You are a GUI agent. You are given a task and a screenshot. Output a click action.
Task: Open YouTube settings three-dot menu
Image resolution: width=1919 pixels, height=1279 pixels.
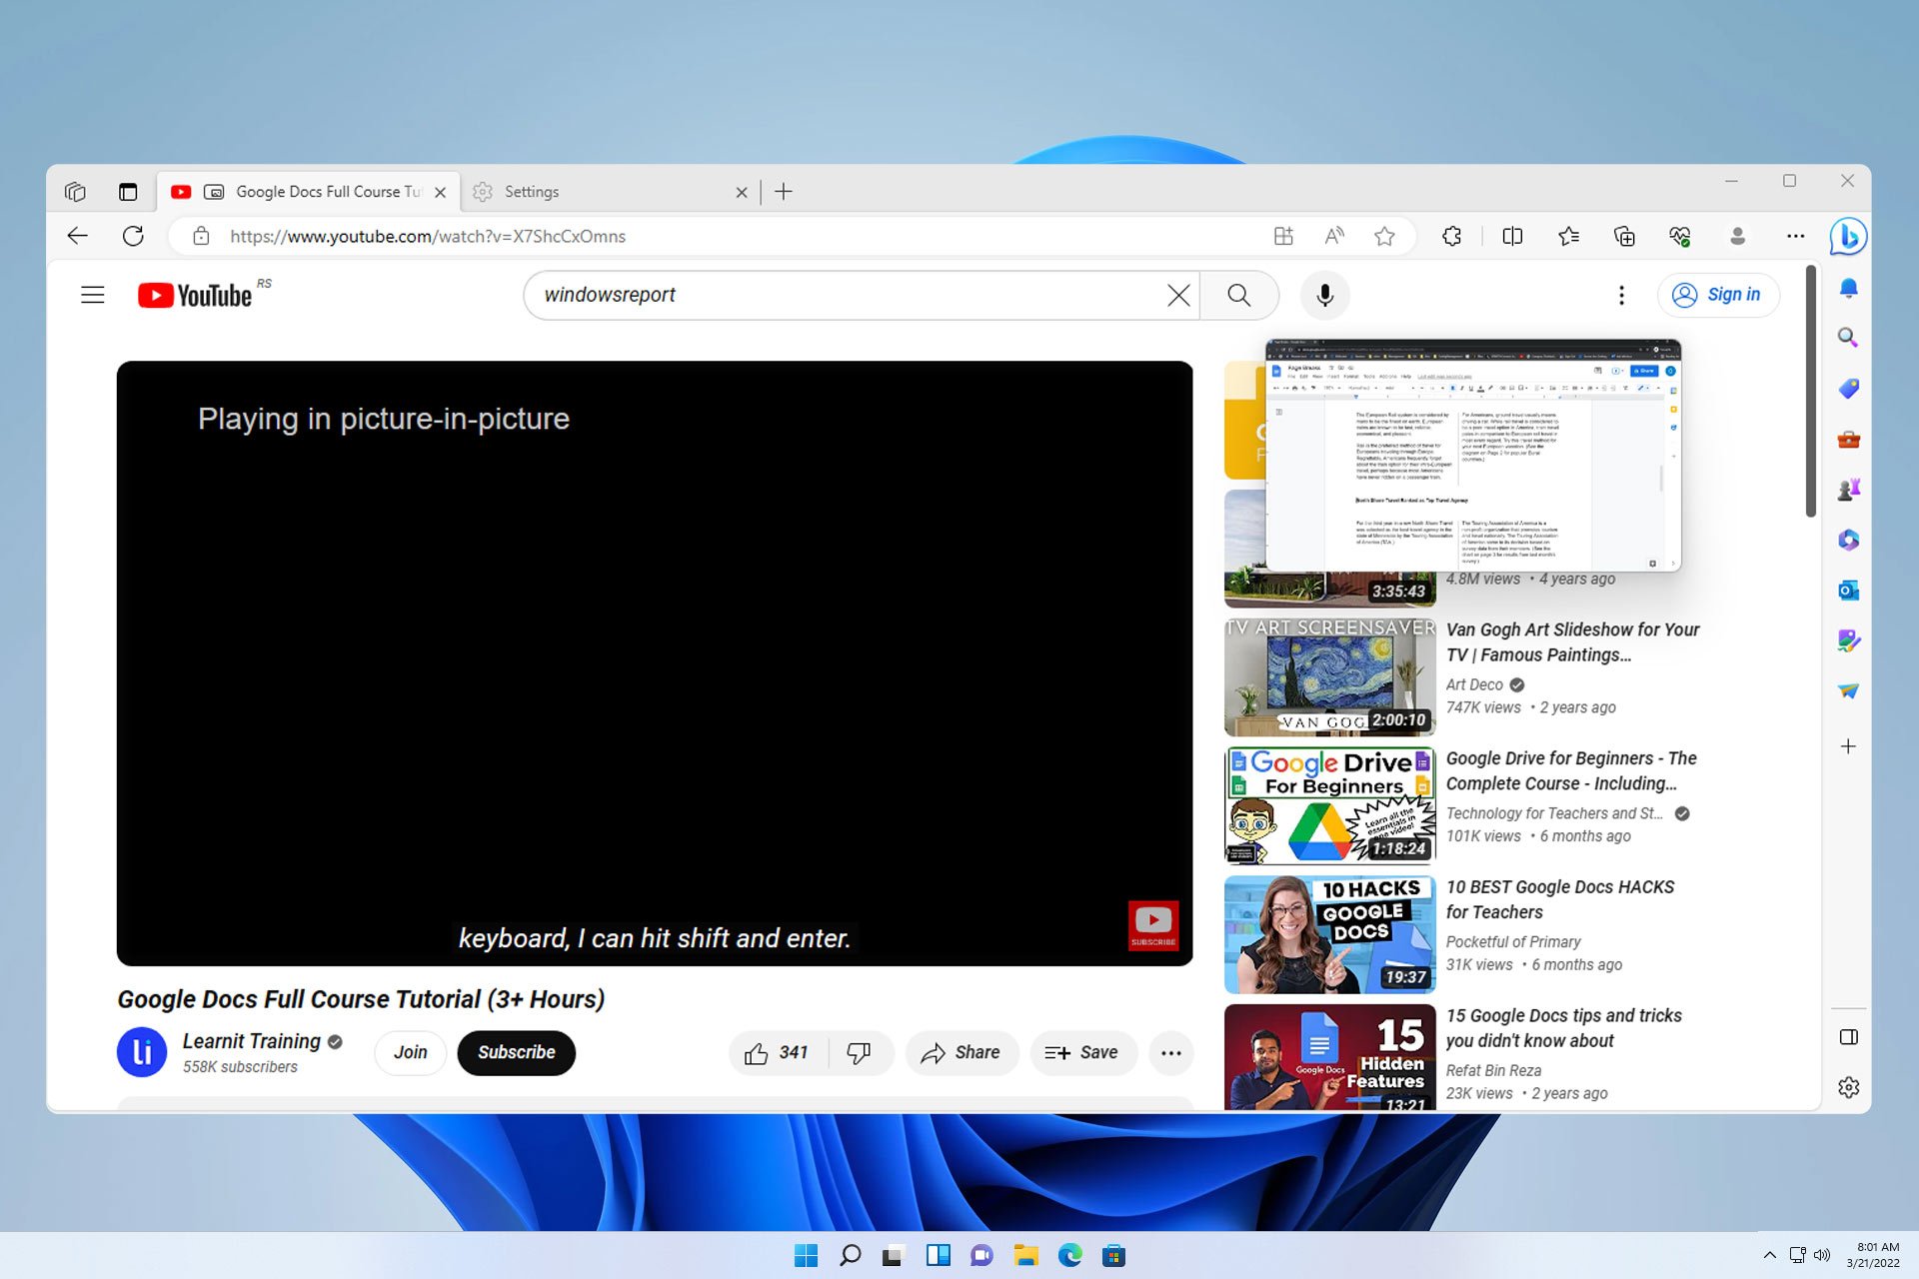(x=1621, y=295)
